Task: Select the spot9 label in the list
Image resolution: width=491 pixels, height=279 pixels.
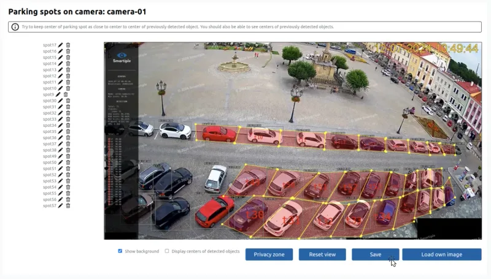Action: 48,94
